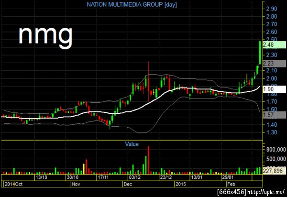This screenshot has width=287, height=197.
Task: Click the 2015 year label
Action: pos(181,184)
